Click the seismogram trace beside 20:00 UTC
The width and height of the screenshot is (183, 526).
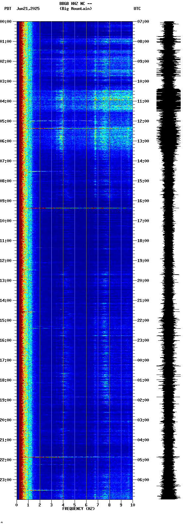168,281
